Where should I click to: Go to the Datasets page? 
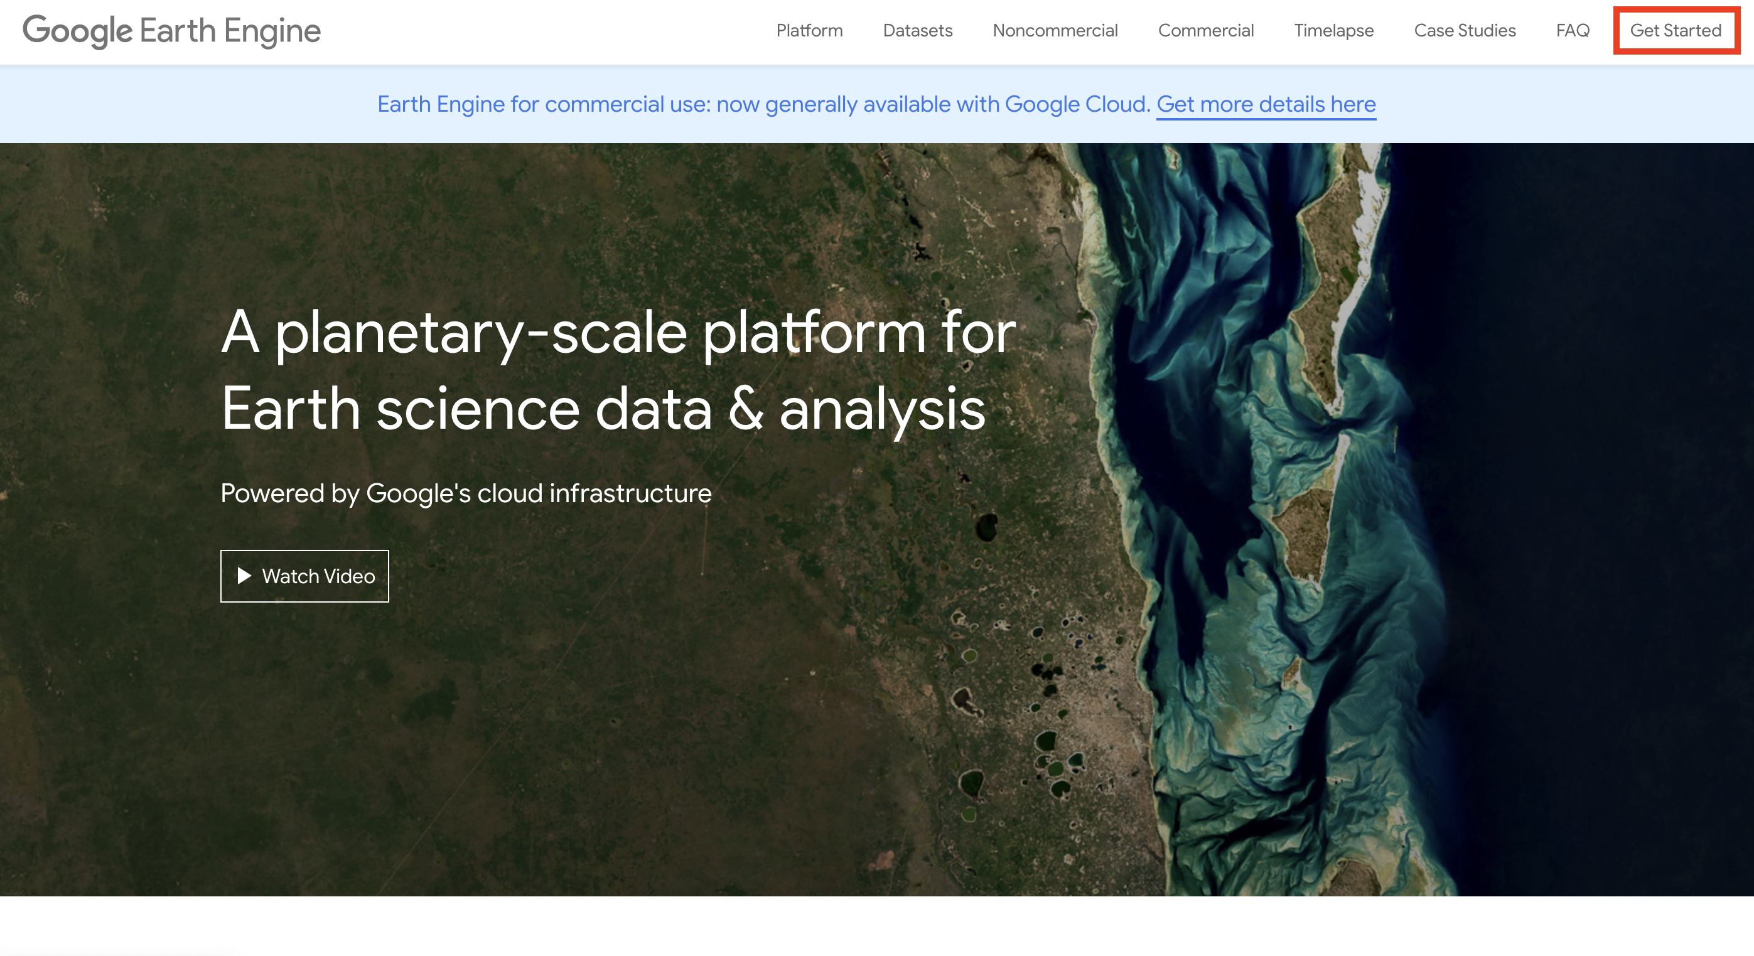(x=917, y=31)
